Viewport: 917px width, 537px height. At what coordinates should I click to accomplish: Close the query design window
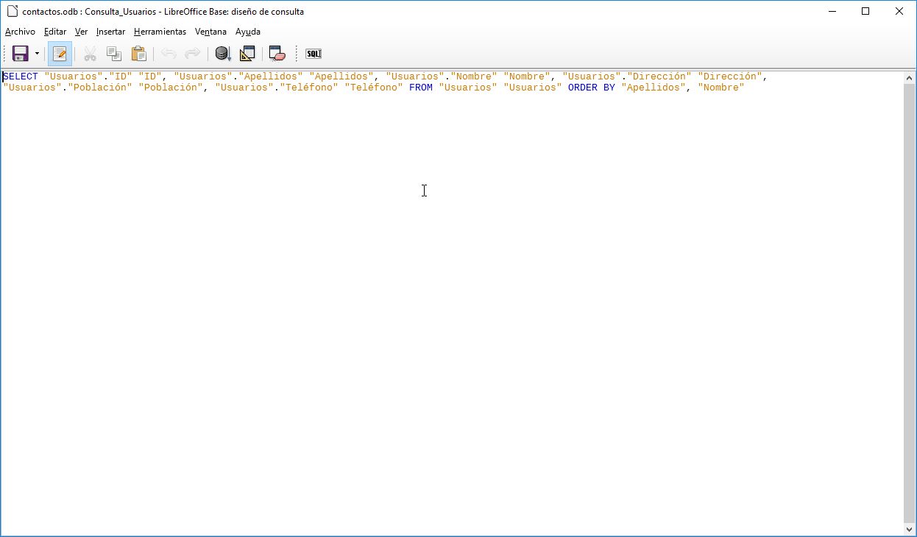pos(899,11)
